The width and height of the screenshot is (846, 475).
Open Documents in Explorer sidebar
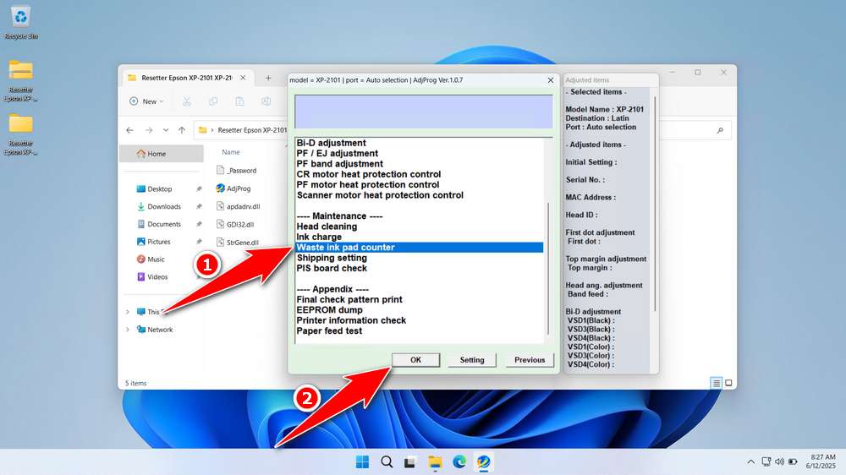164,224
